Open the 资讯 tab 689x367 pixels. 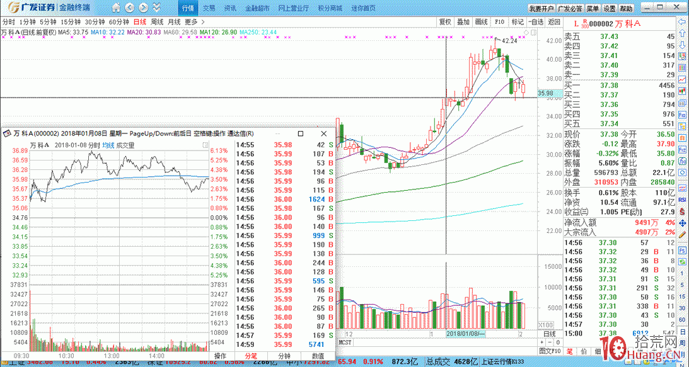point(230,8)
